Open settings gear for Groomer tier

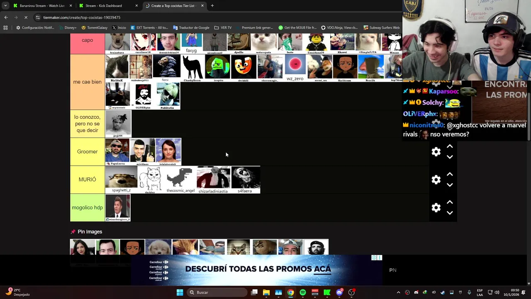[436, 152]
